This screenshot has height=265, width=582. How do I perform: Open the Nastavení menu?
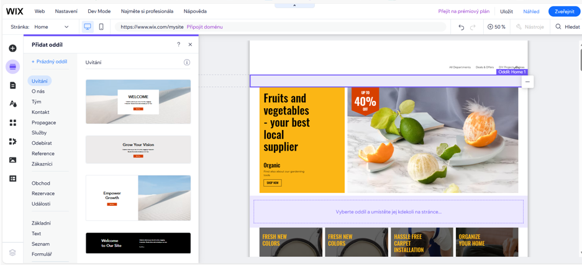coord(66,11)
